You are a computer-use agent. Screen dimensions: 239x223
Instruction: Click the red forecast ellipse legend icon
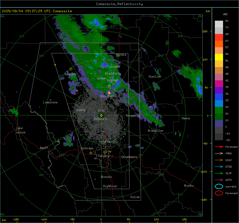click(x=219, y=193)
